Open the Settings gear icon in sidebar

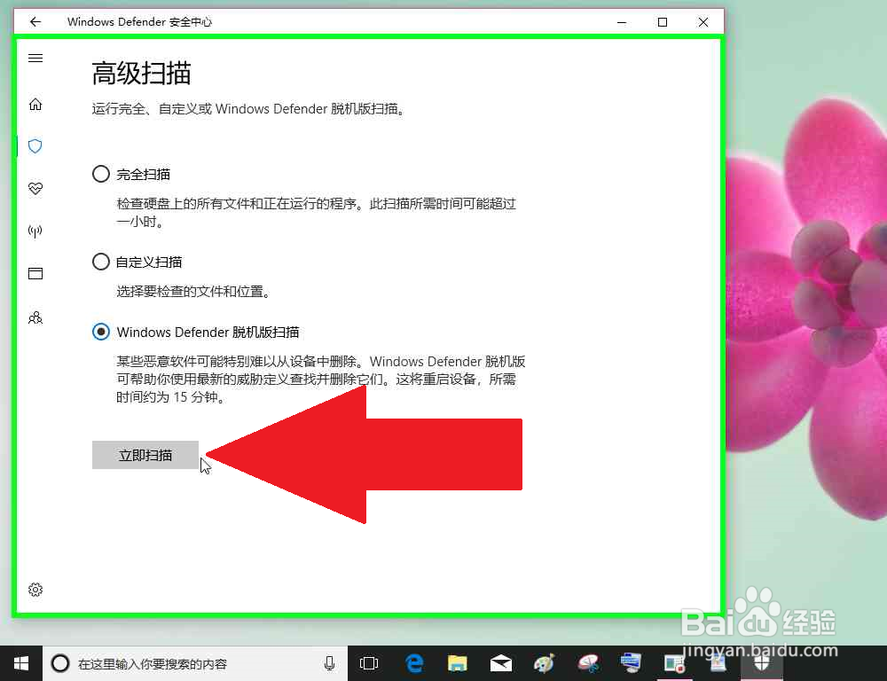35,590
